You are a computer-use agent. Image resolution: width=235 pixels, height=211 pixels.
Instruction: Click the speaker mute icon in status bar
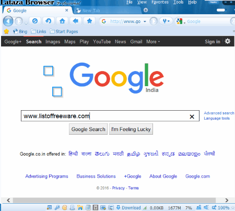(x=206, y=207)
